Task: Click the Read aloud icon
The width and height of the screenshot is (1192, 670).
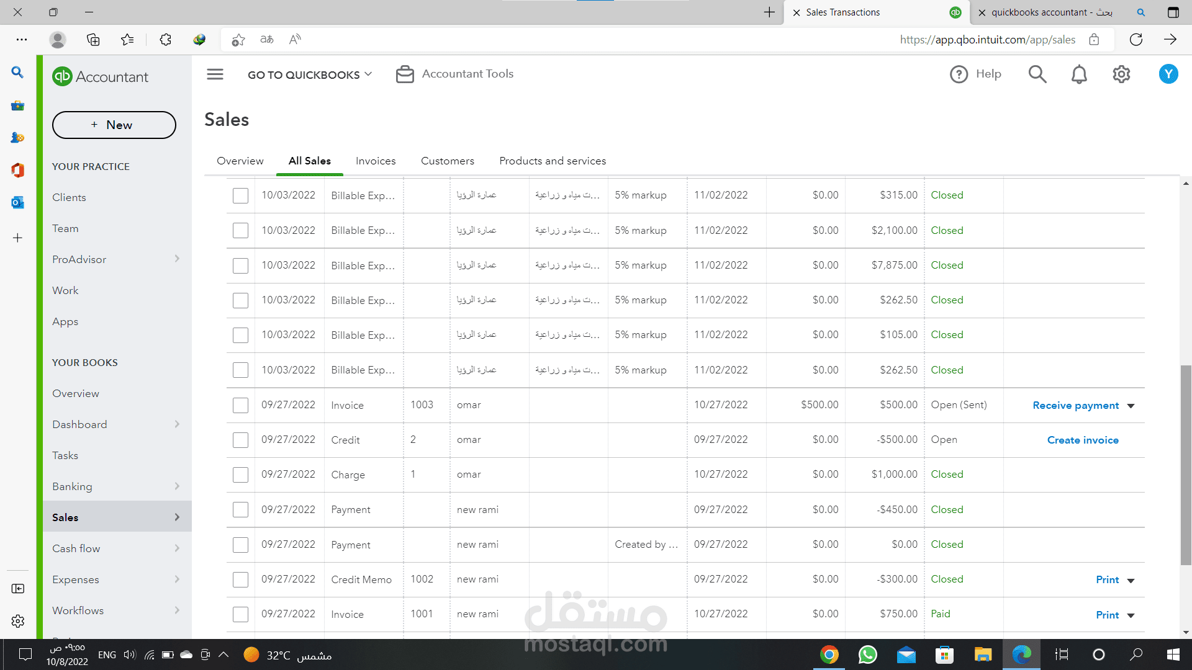Action: point(295,40)
